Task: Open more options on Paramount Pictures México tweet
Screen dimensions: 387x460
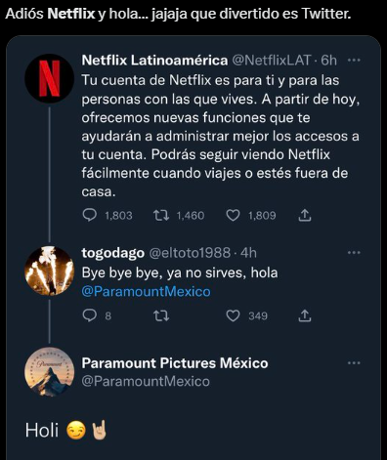Action: coord(354,363)
